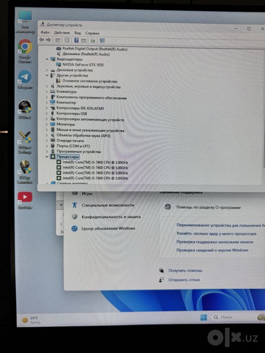This screenshot has width=265, height=353.
Task: Open link Узнайте, сколько ядер у моего процессора
Action: (217, 233)
